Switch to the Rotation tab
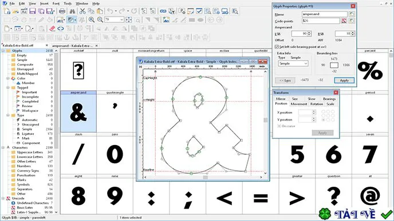This screenshot has width=394, height=221. 317,104
